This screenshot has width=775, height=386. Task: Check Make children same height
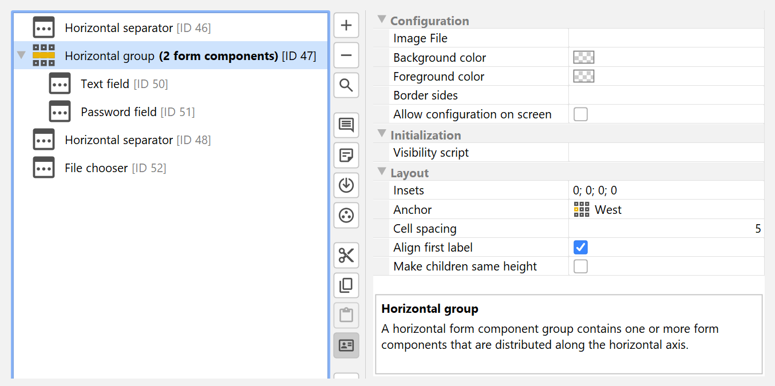(x=580, y=266)
